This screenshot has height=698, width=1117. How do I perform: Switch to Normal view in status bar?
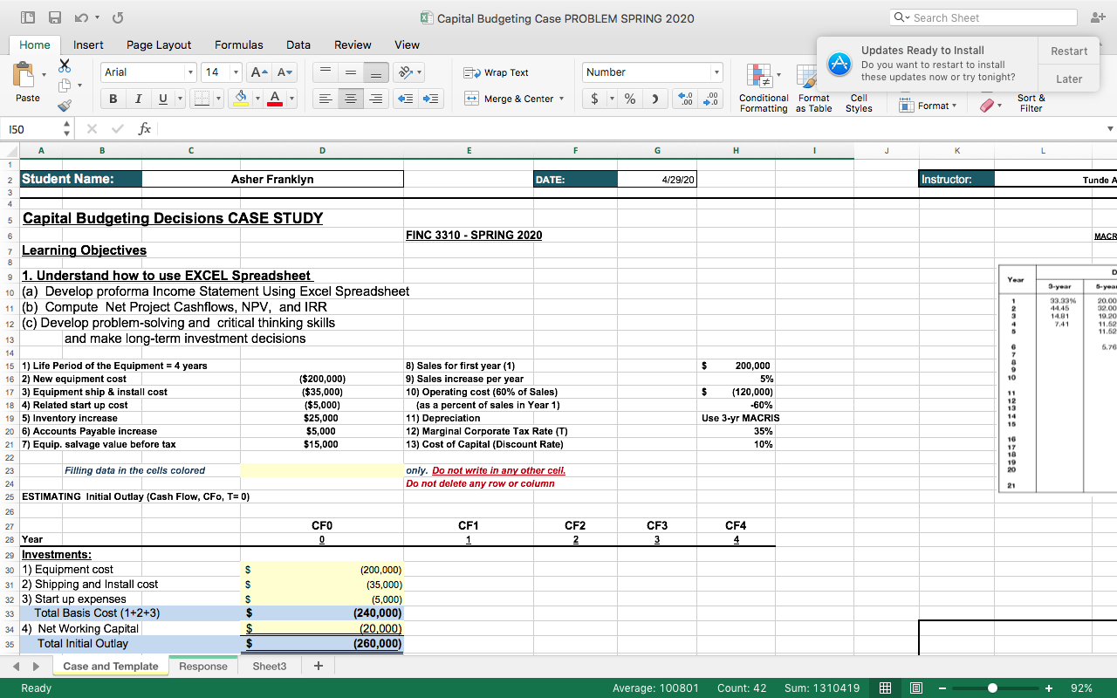coord(885,688)
